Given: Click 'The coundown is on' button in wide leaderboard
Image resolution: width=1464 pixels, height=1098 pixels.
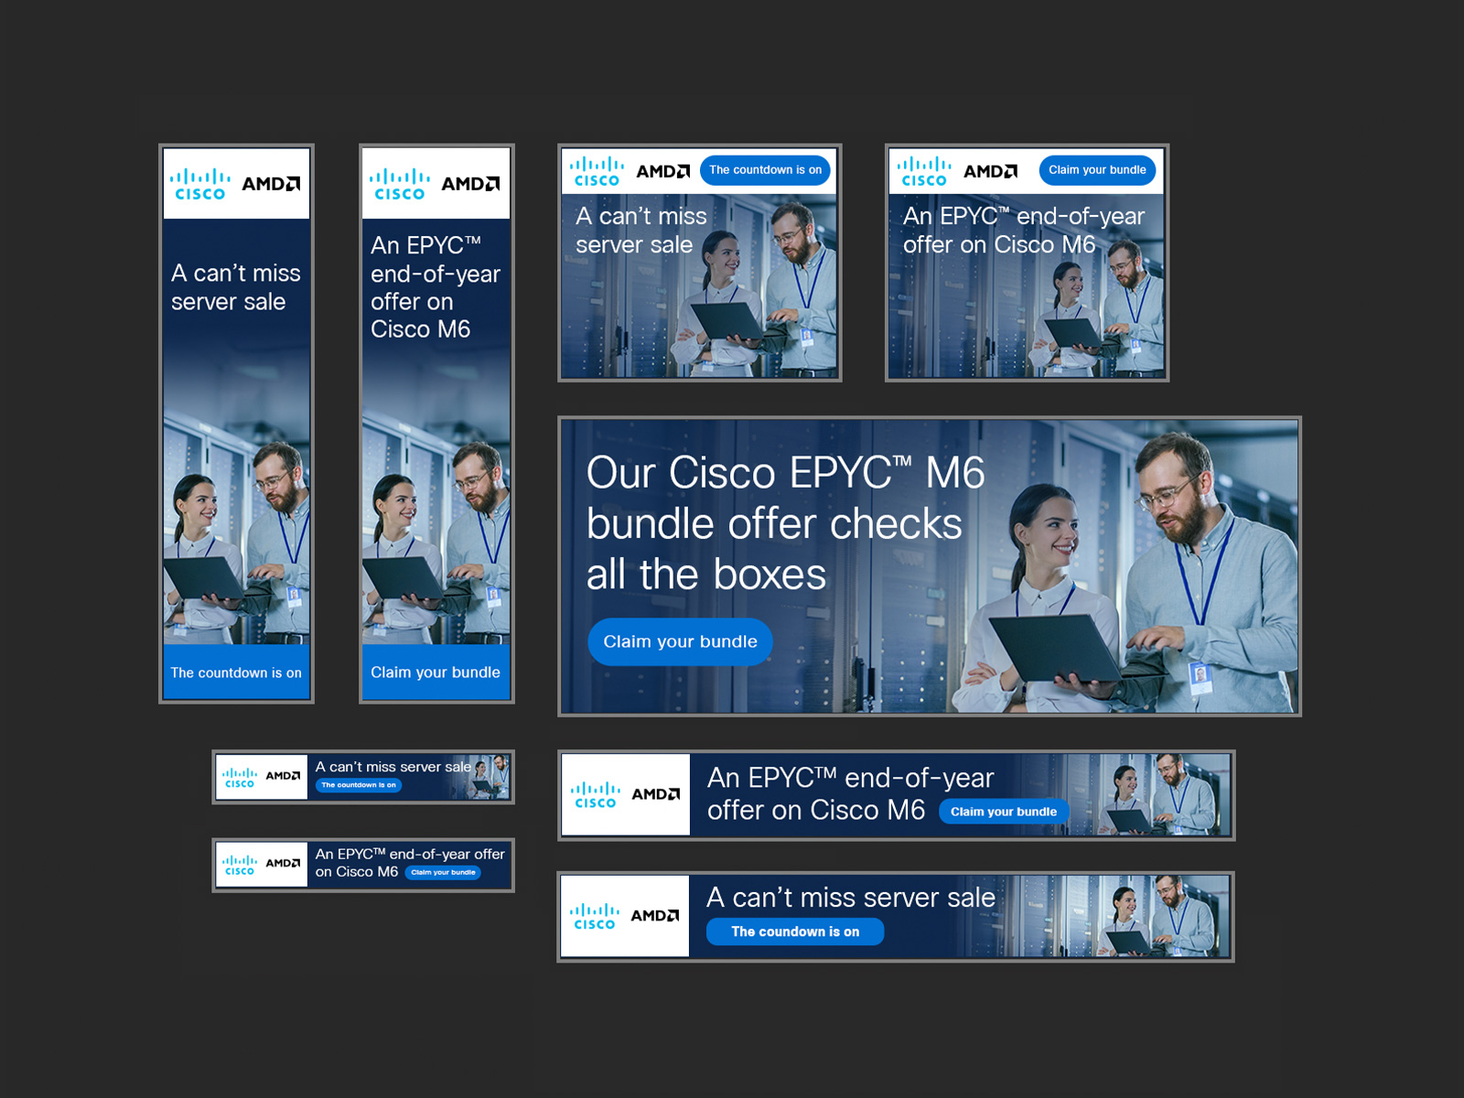Looking at the screenshot, I should [795, 931].
